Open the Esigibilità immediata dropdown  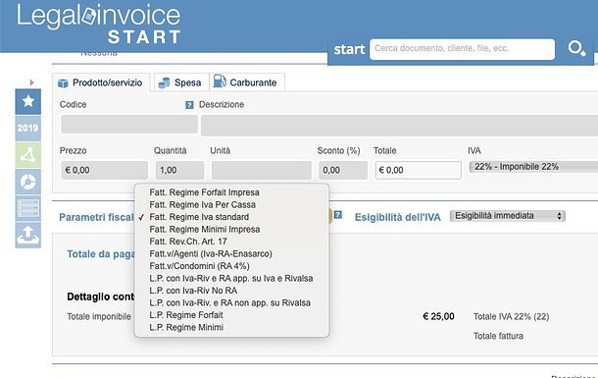[508, 216]
